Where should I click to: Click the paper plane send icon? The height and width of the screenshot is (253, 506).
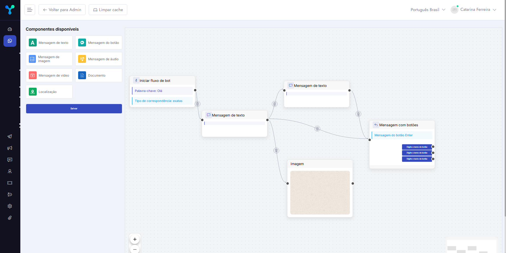10,137
